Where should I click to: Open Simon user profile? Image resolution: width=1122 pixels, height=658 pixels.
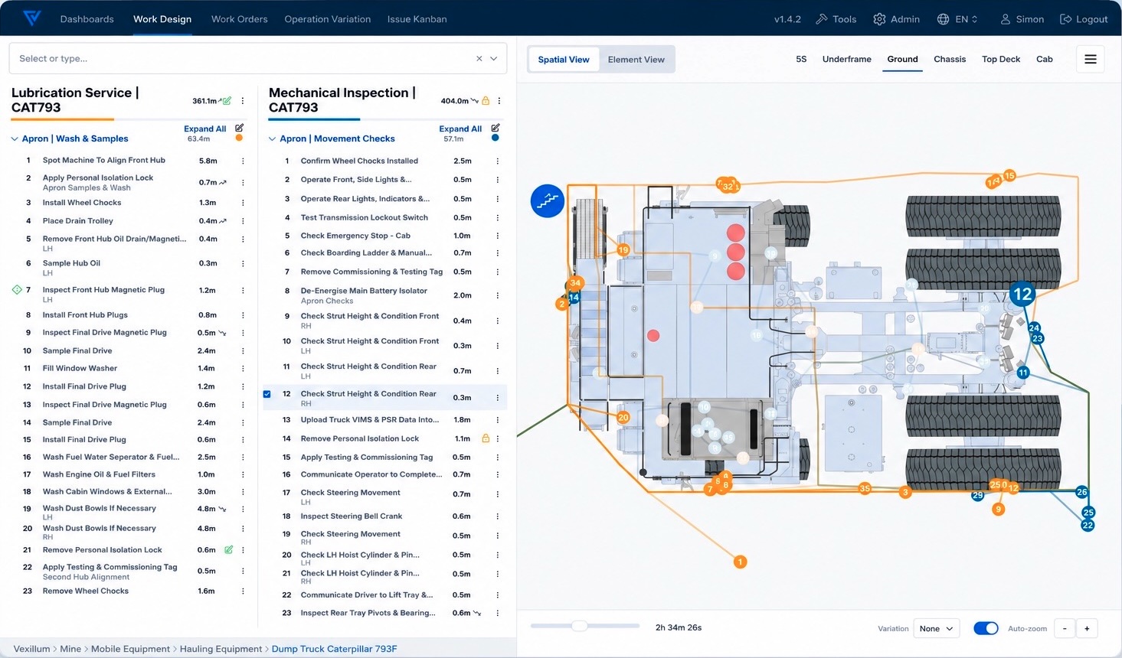(1022, 19)
